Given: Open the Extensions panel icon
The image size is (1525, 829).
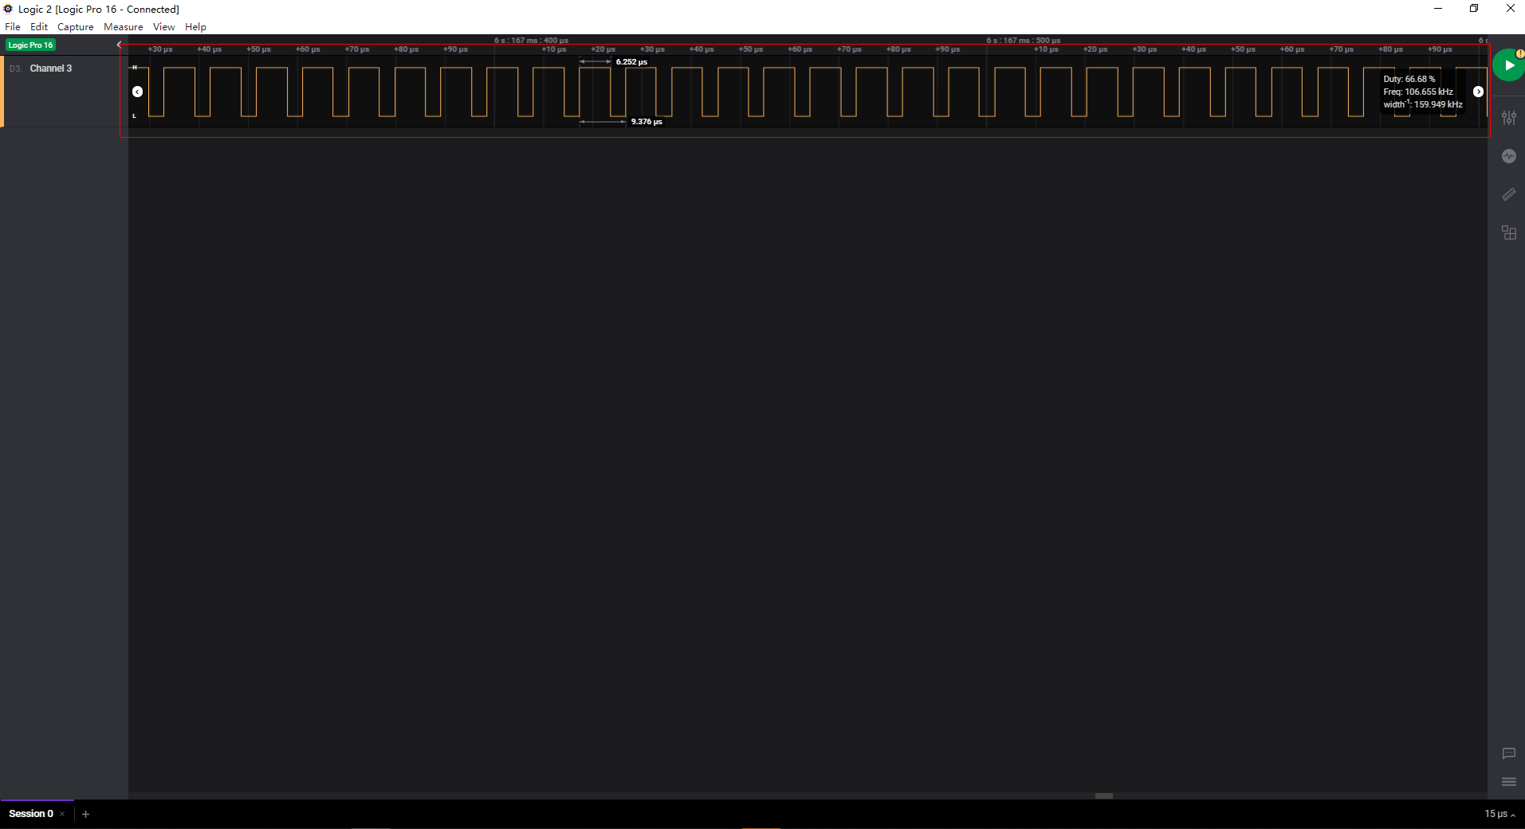Looking at the screenshot, I should [1508, 233].
